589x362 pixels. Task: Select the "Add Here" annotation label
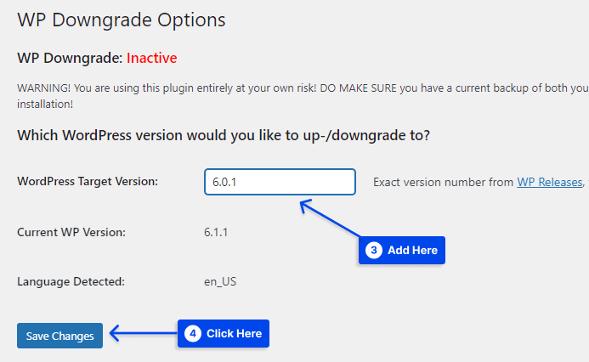[x=412, y=250]
